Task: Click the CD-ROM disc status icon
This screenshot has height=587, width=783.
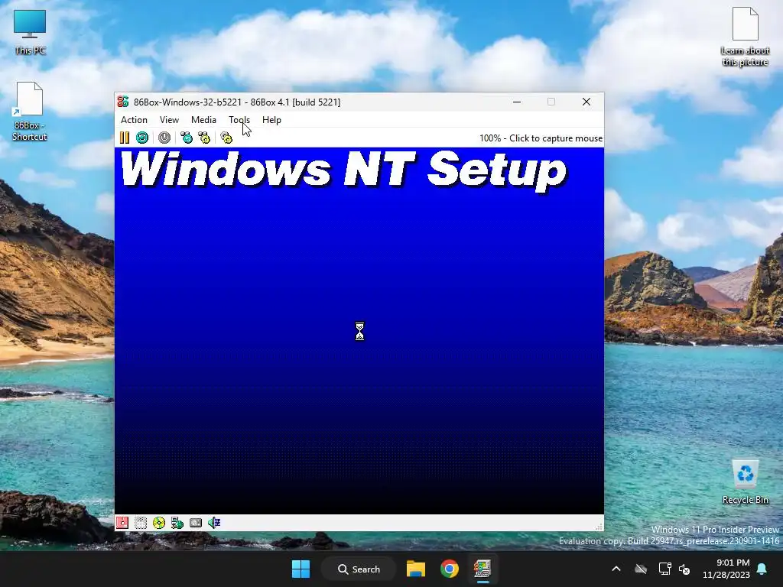Action: [159, 523]
